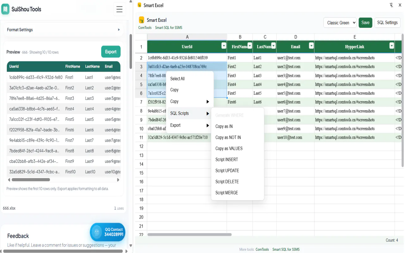Select column A header

click(x=187, y=37)
